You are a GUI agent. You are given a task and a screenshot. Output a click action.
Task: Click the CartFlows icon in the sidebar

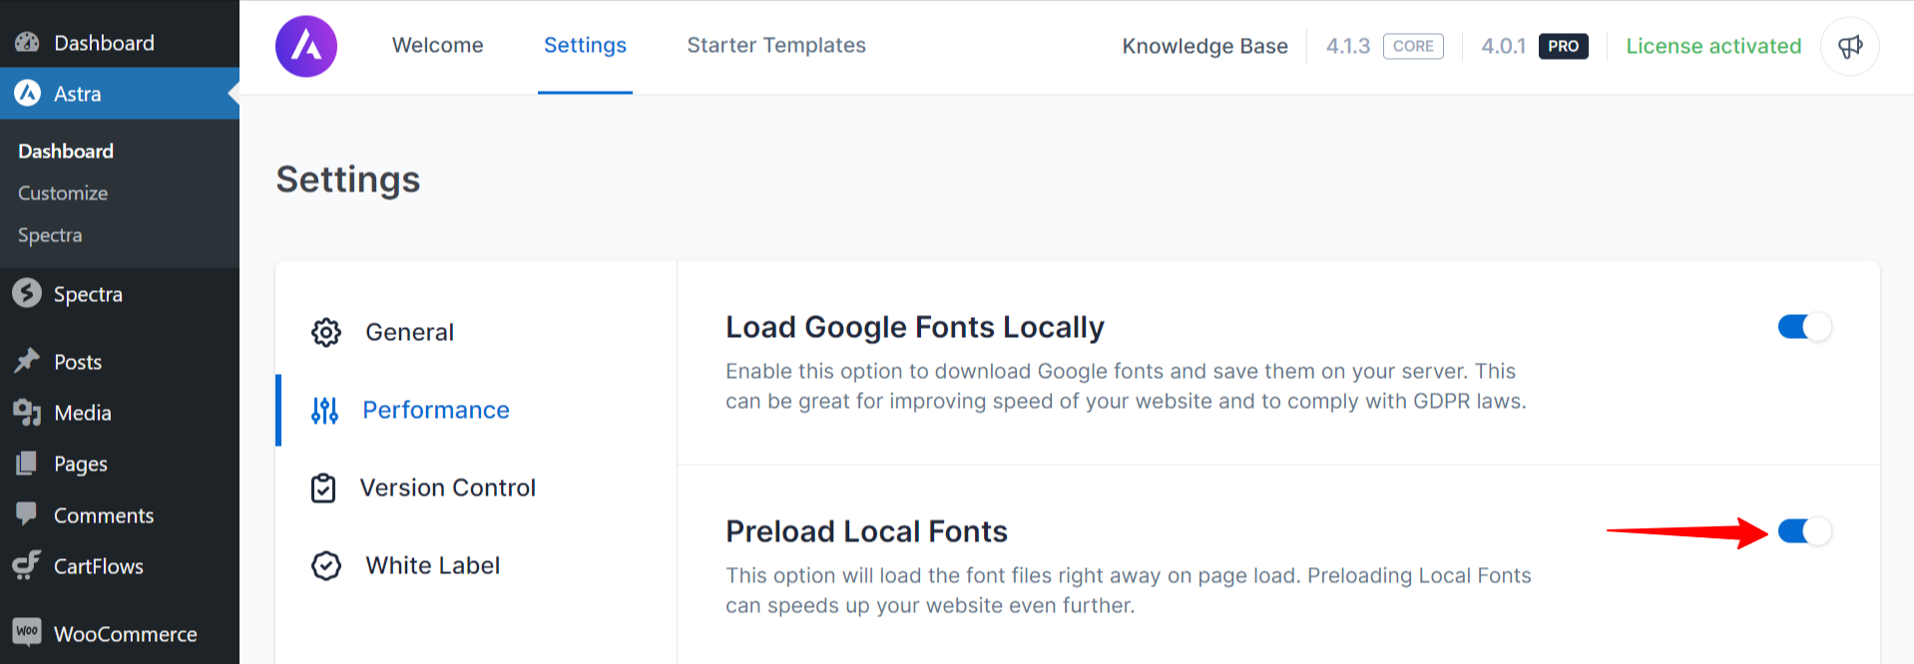pyautogui.click(x=27, y=565)
